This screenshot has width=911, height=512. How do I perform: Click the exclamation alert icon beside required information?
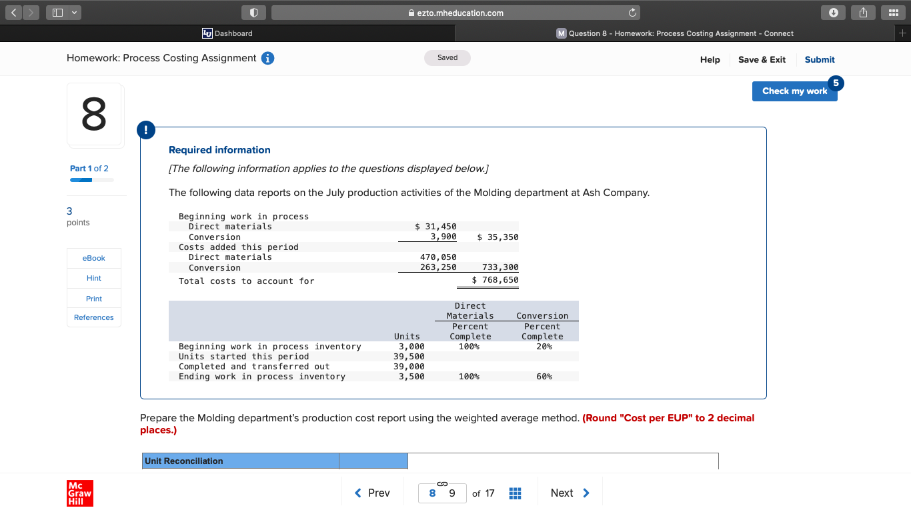(x=146, y=130)
